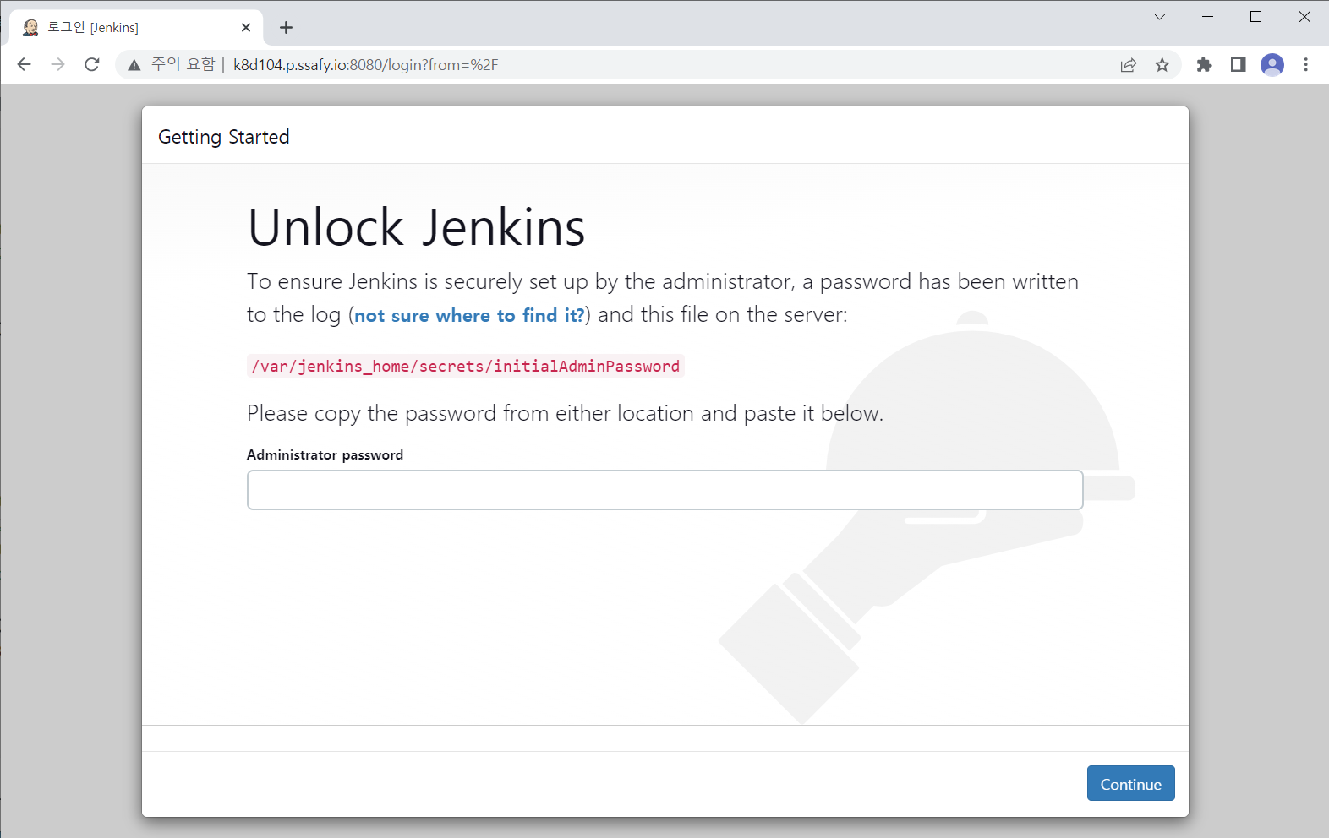Maximize the browser window
This screenshot has width=1329, height=838.
click(x=1256, y=17)
